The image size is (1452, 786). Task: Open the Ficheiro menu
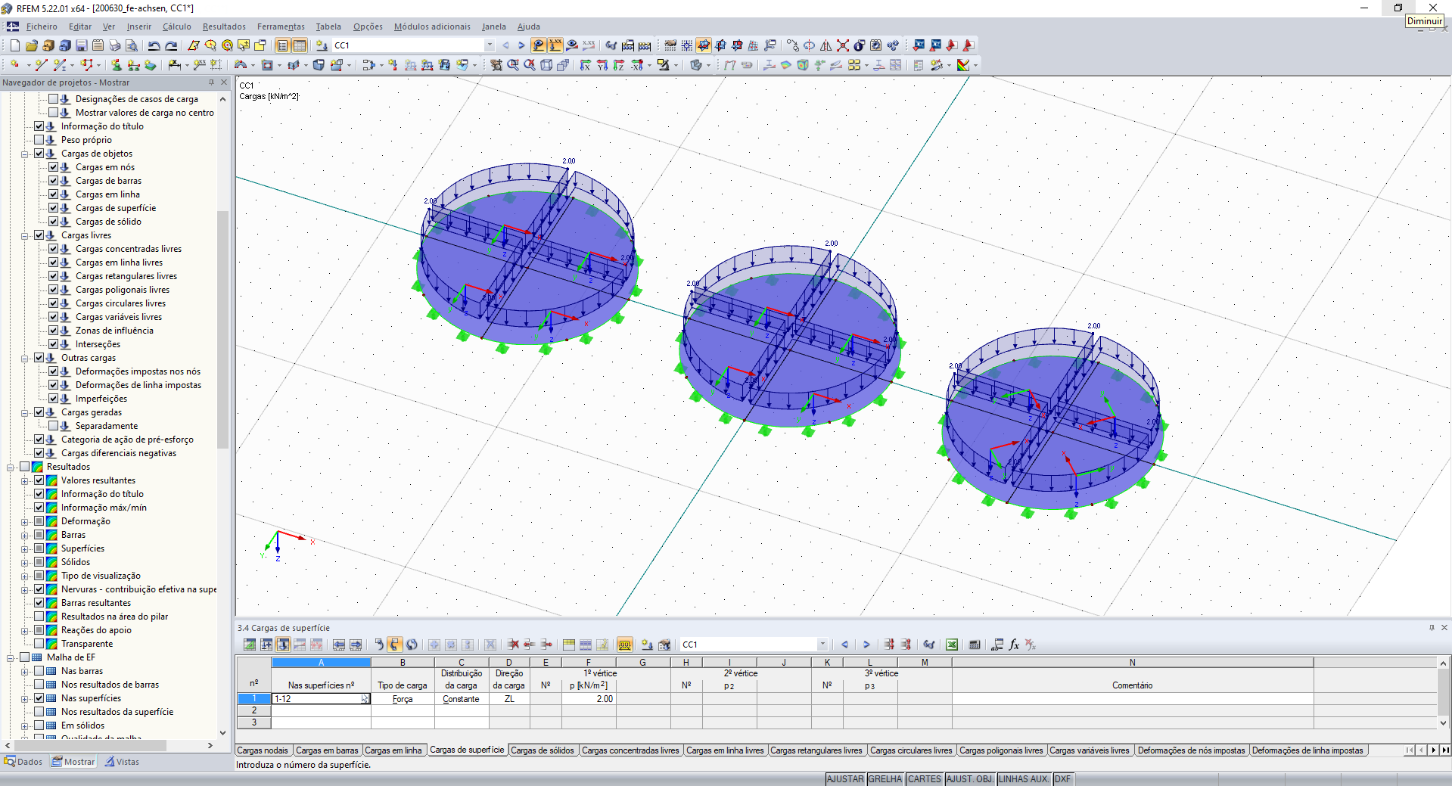[42, 26]
